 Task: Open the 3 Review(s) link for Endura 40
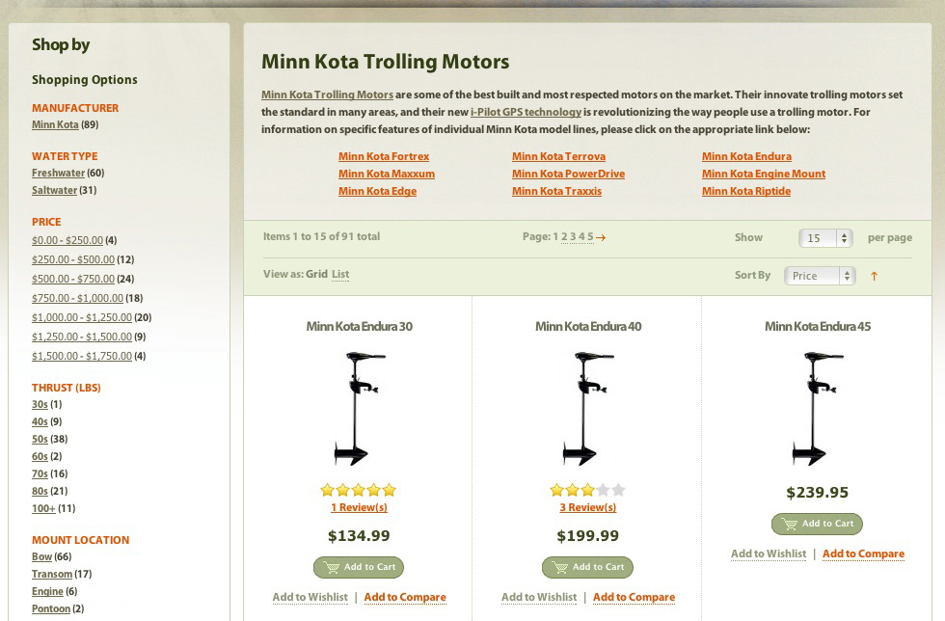[588, 507]
